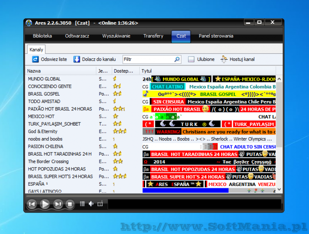This screenshot has height=234, width=309.
Task: Select the TODO AMISTAD channel
Action: 44,101
